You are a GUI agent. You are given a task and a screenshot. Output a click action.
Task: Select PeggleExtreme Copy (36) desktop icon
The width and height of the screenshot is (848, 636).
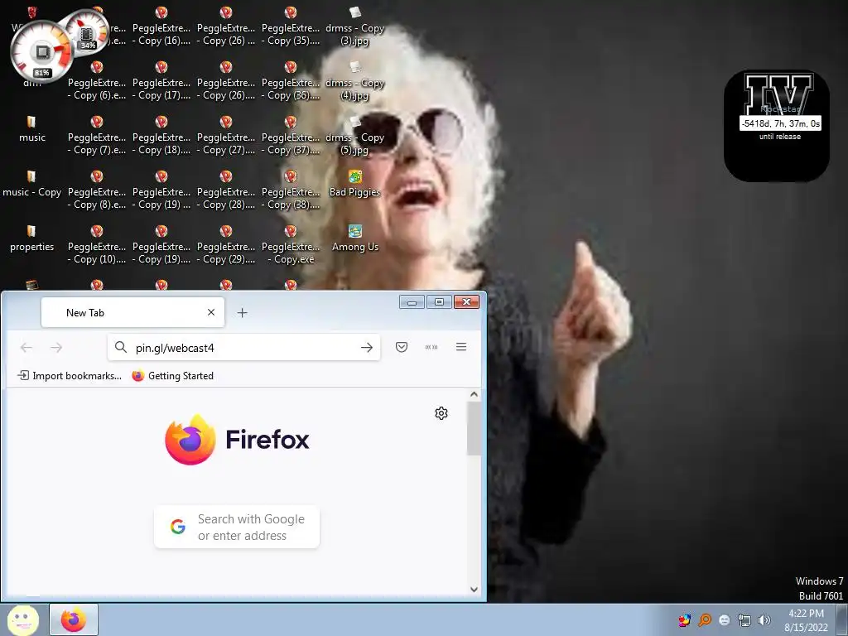pyautogui.click(x=291, y=80)
